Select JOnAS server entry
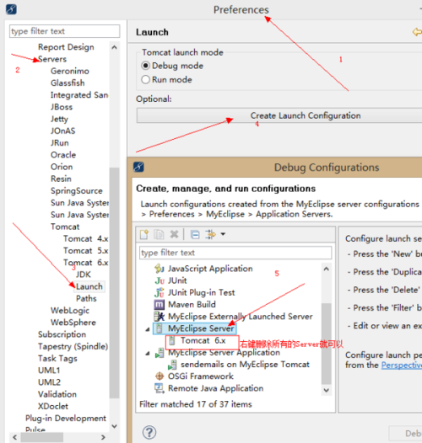 pos(62,131)
